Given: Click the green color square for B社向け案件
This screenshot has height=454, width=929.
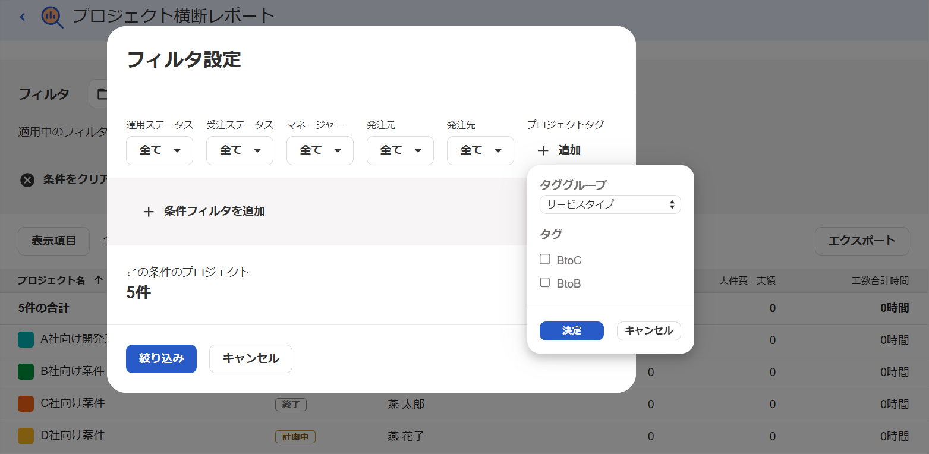Looking at the screenshot, I should pos(26,372).
